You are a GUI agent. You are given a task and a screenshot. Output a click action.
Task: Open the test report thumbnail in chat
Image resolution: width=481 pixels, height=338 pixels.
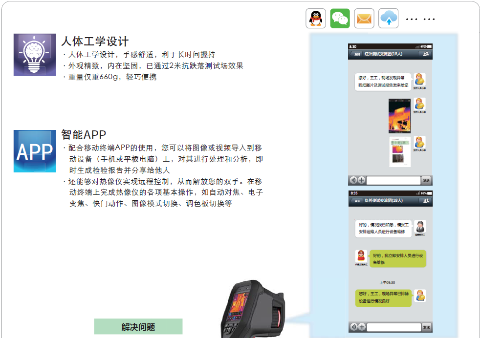coord(399,151)
